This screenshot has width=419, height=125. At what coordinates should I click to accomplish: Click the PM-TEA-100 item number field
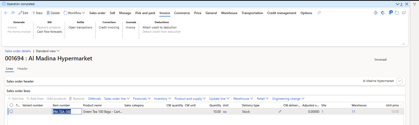tap(67, 112)
